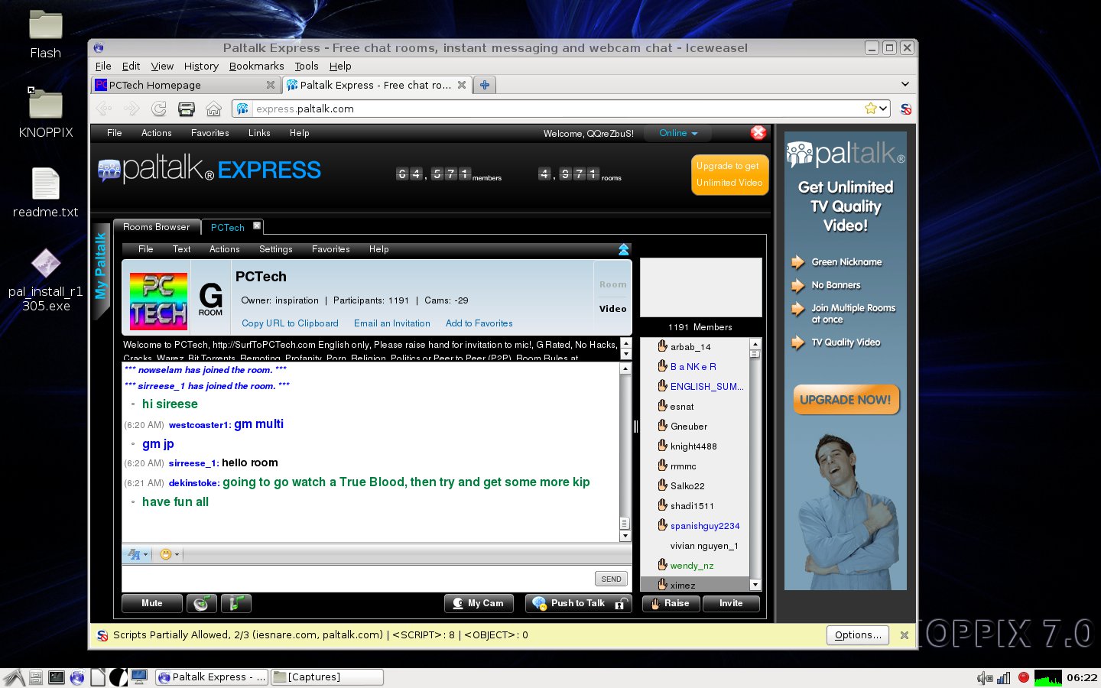Launch terminal from taskbar
1101x688 pixels.
[x=57, y=677]
